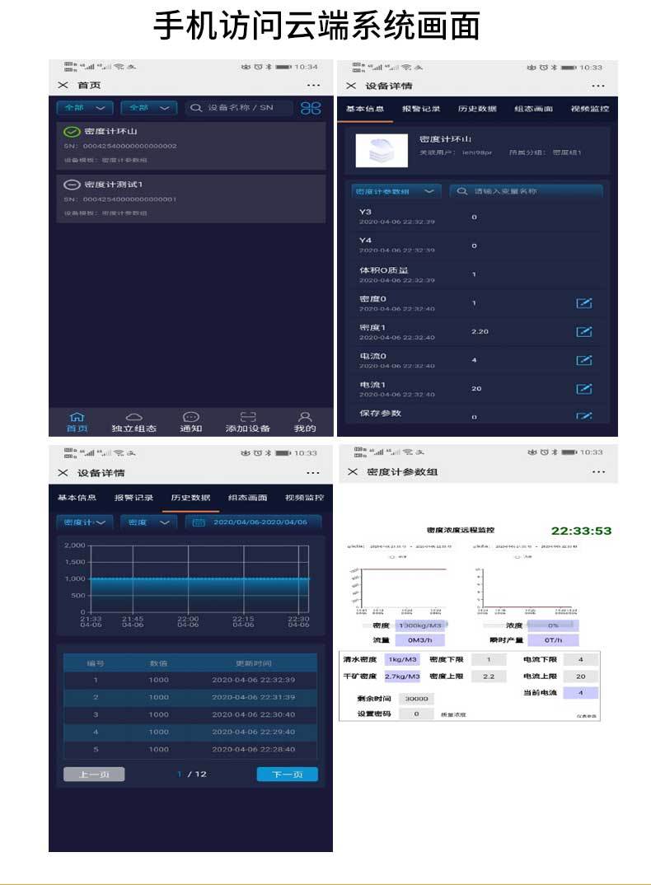Open 独立组态 in the bottom navigation

point(133,422)
